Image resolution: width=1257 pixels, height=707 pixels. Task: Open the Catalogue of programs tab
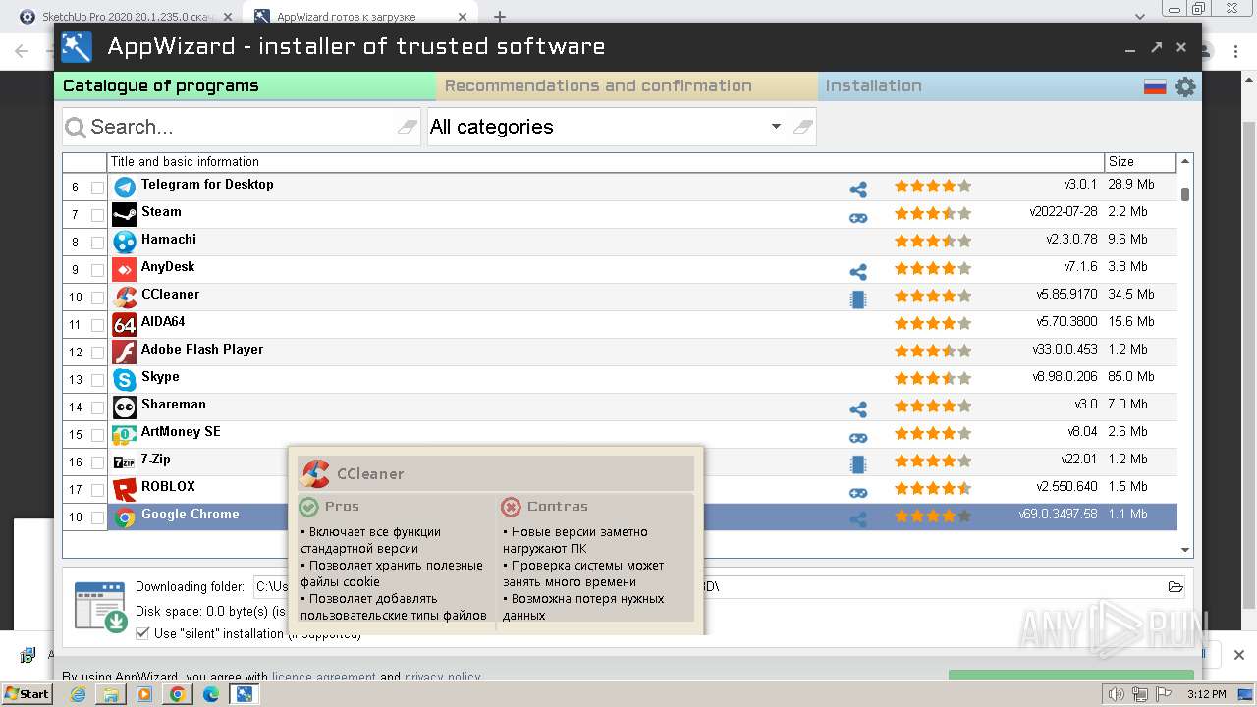245,86
